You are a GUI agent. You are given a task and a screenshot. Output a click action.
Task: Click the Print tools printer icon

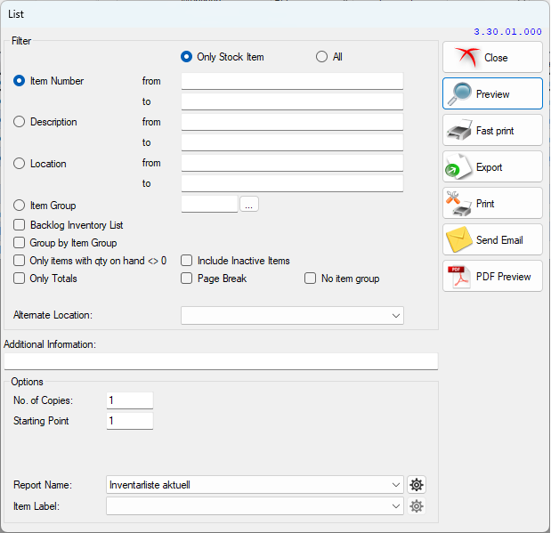[x=458, y=203]
